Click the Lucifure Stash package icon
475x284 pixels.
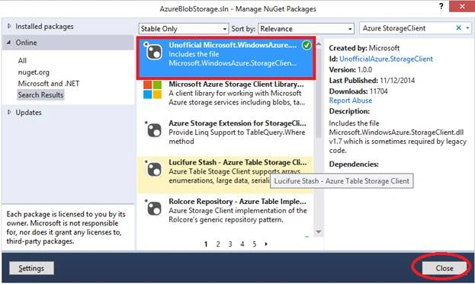tap(153, 168)
